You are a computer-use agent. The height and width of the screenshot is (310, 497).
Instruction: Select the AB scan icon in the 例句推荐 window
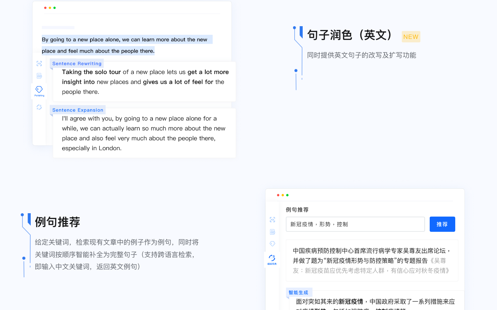[x=272, y=220]
